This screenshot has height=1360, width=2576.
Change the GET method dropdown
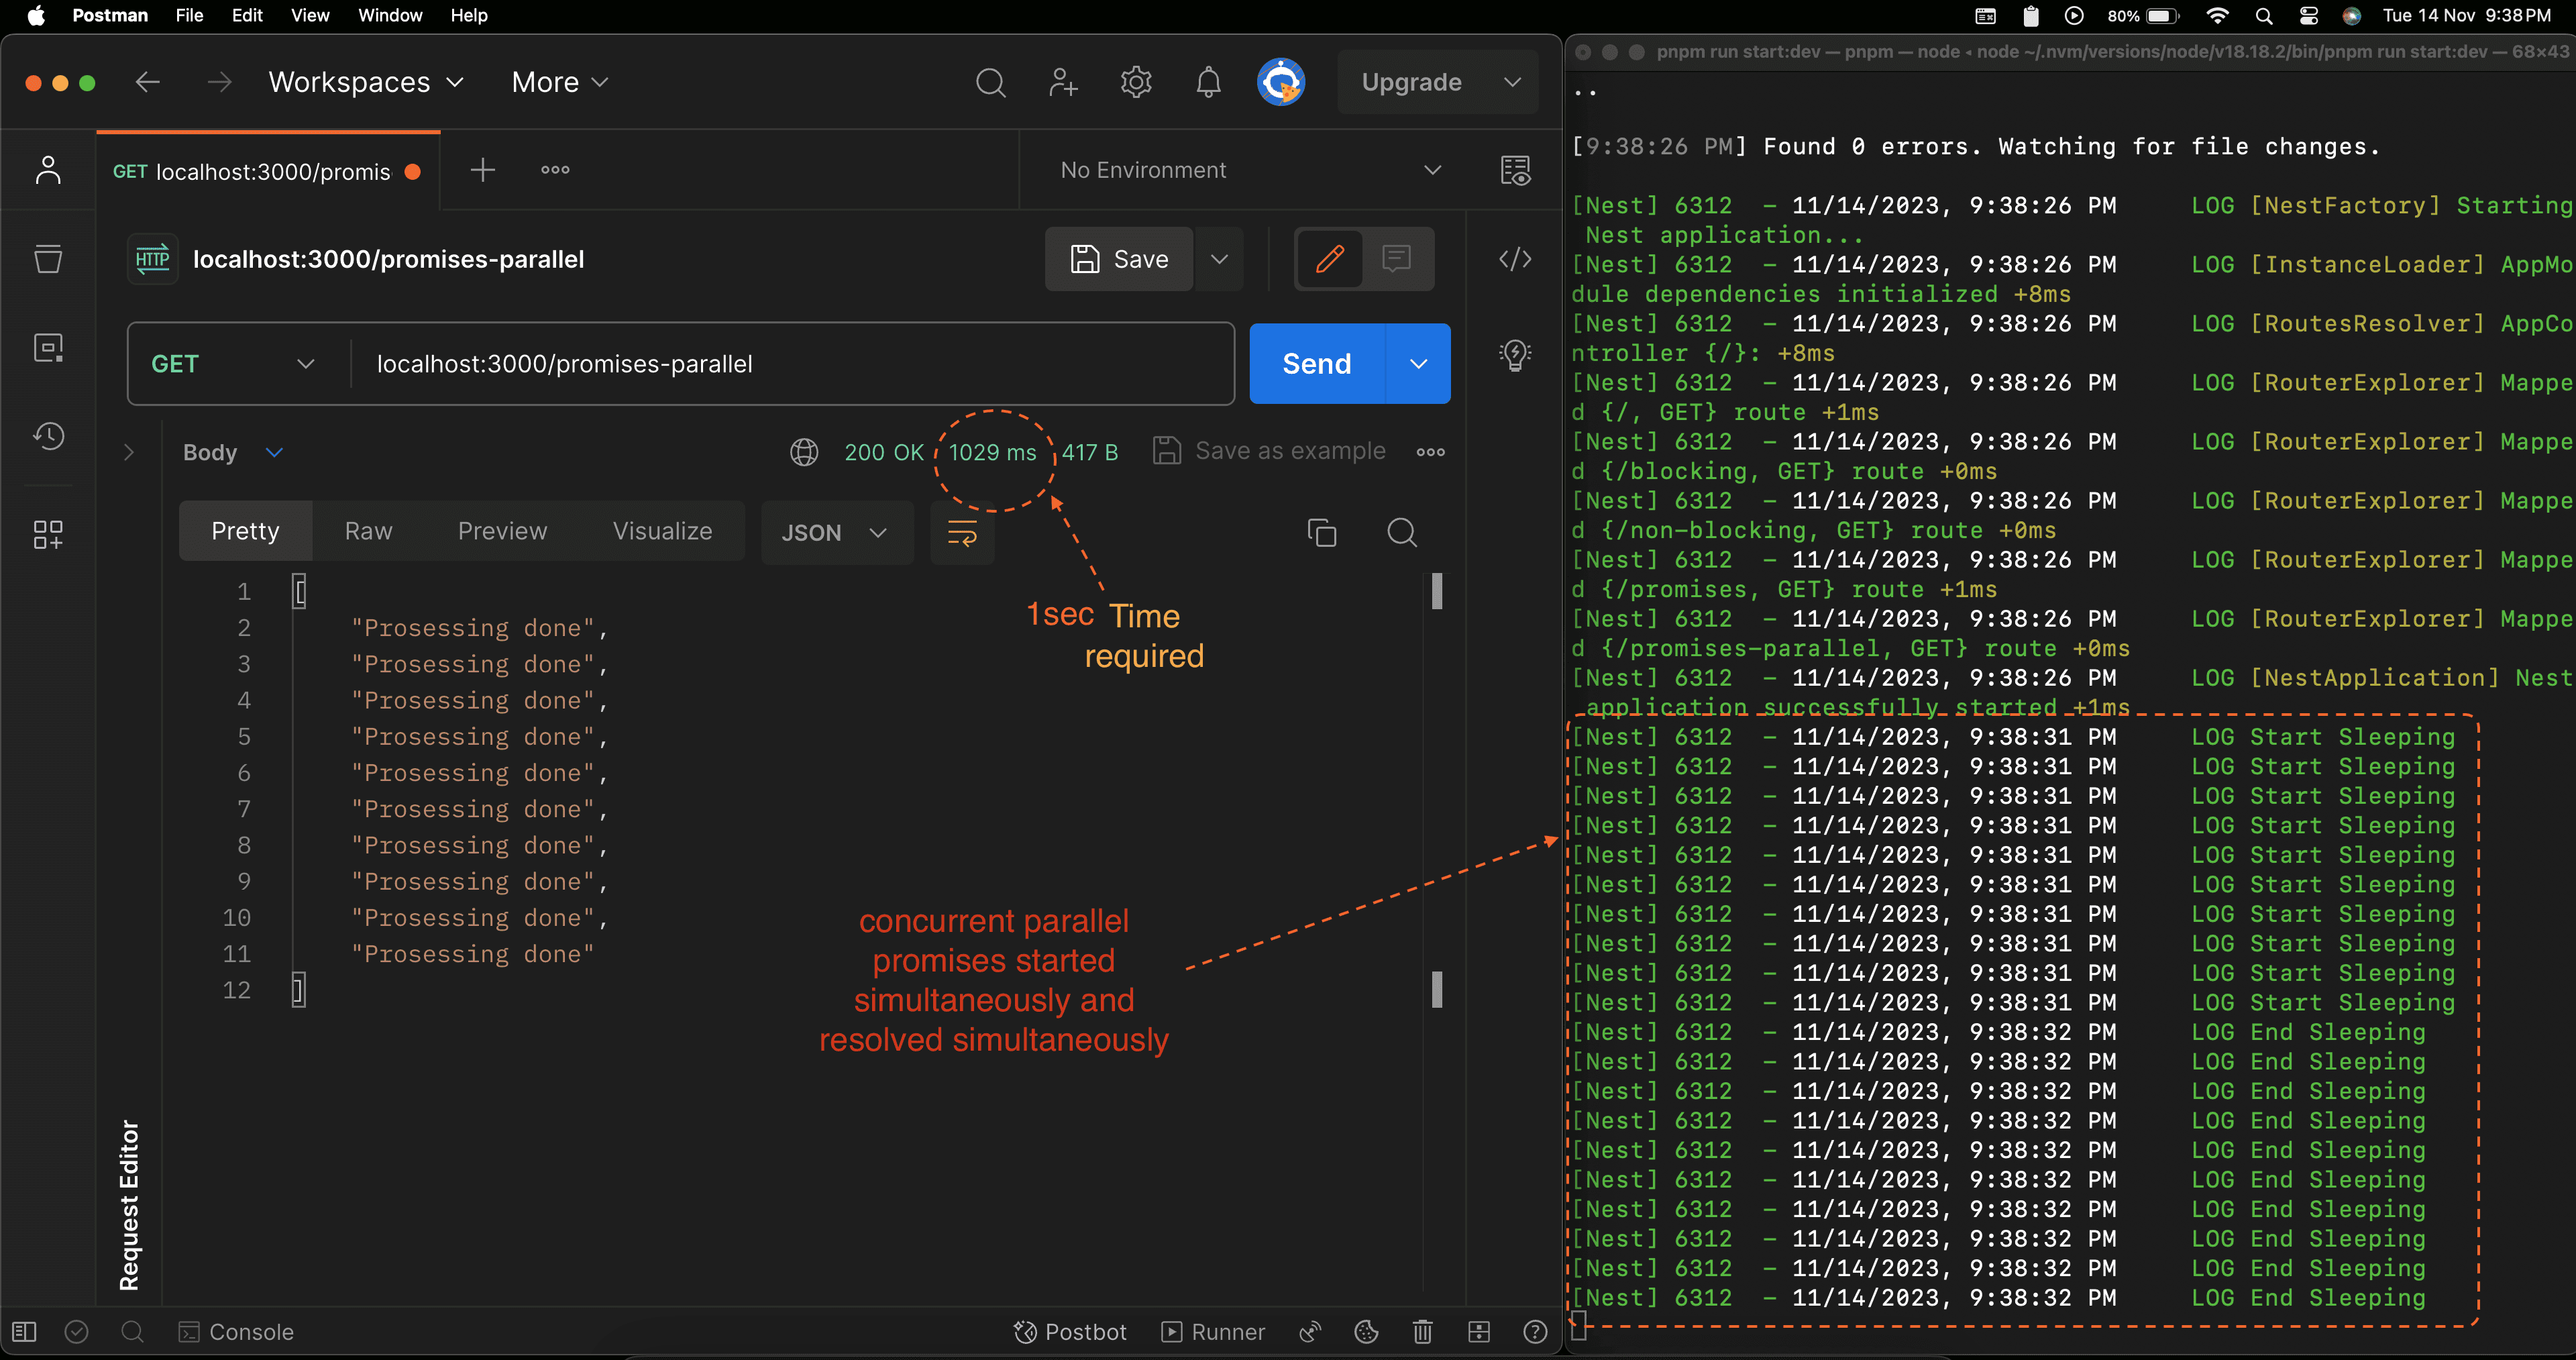(234, 364)
